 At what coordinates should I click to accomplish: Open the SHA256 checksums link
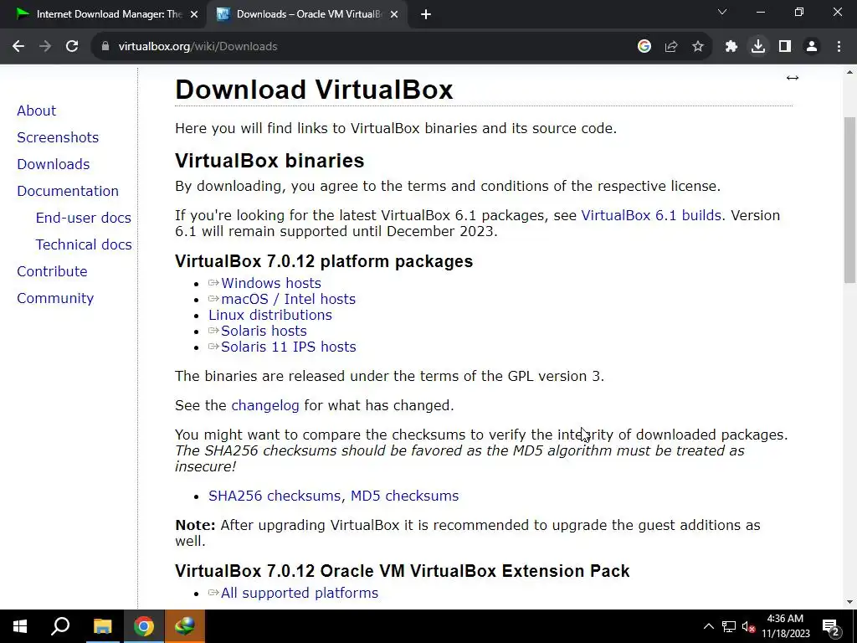276,496
